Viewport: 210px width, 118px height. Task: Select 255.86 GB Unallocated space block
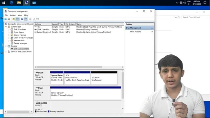point(104,78)
